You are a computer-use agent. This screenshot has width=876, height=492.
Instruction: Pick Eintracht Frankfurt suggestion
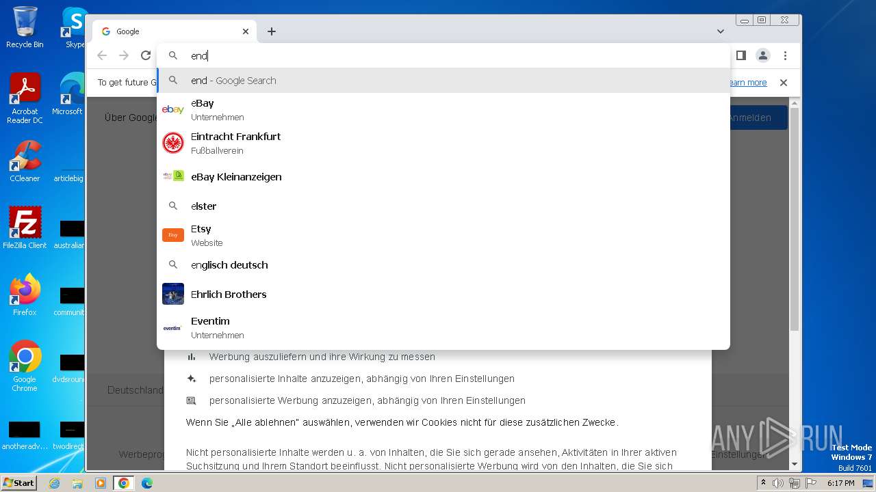coord(443,143)
